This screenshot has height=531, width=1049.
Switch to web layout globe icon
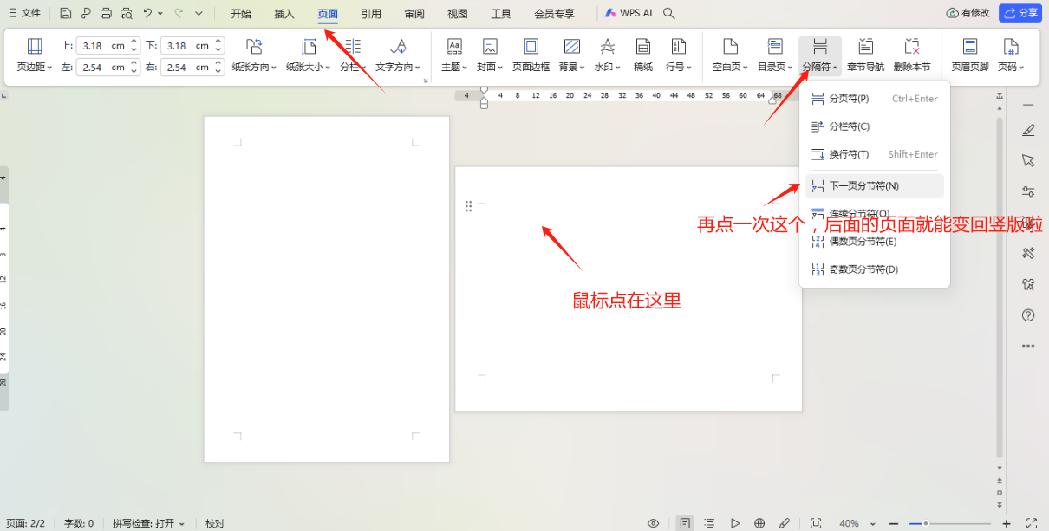point(759,523)
